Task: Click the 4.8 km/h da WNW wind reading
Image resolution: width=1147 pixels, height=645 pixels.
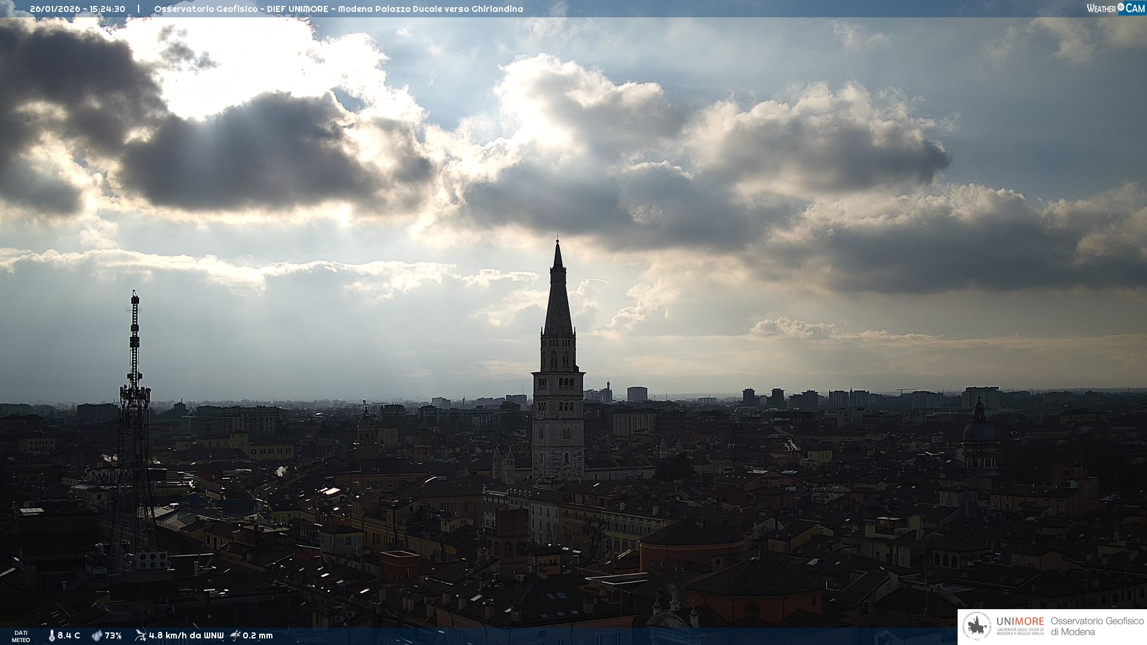Action: point(186,635)
